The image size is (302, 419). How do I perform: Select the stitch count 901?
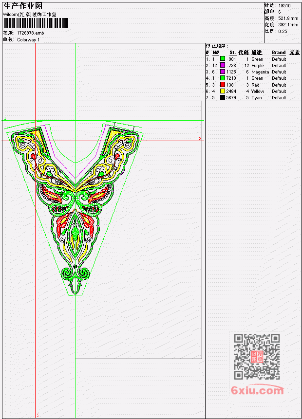[x=232, y=59]
